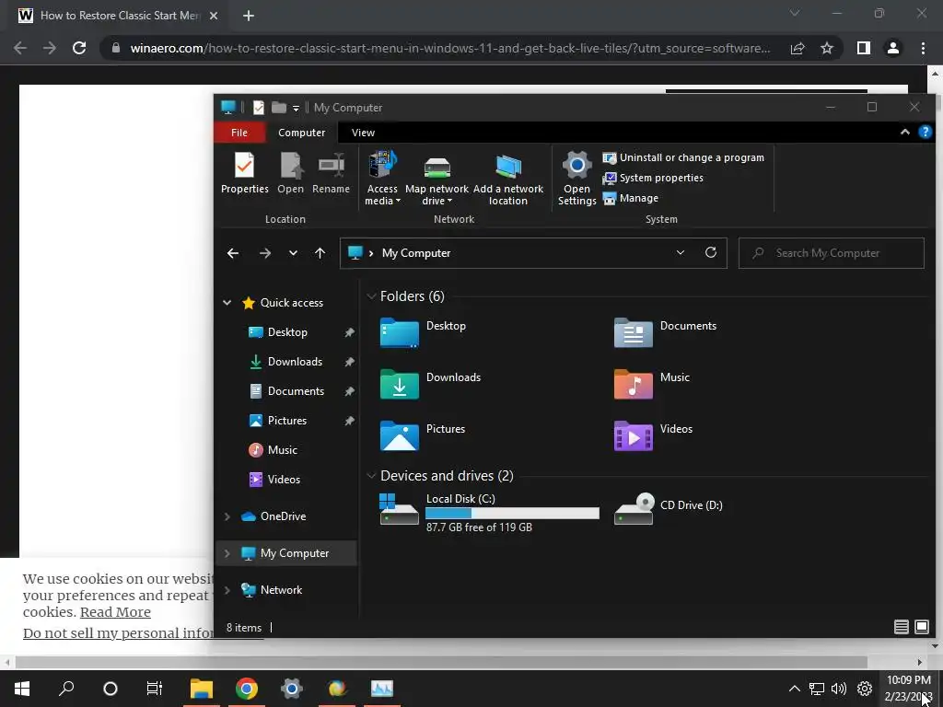The image size is (943, 707).
Task: Select Documents in the navigation pane
Action: click(296, 390)
